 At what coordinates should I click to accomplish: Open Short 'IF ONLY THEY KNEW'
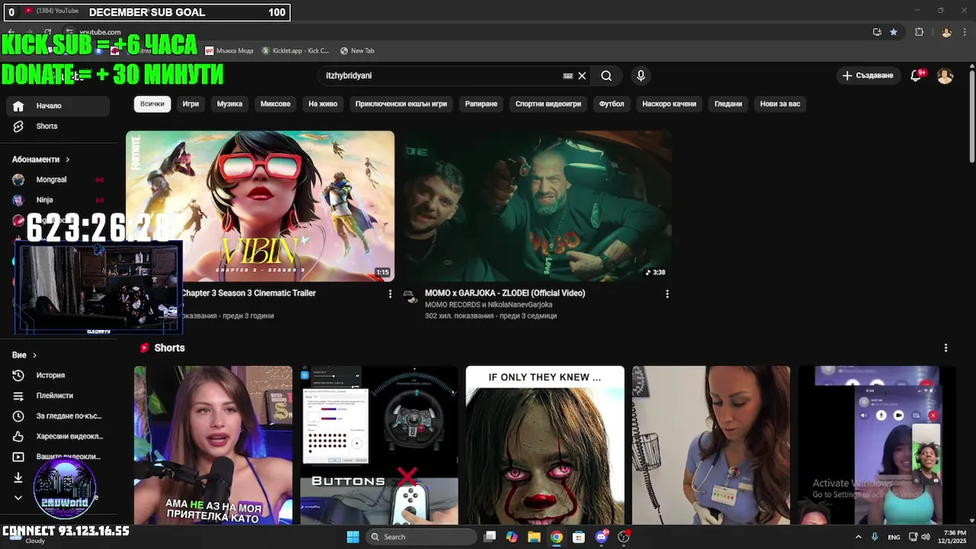point(545,445)
